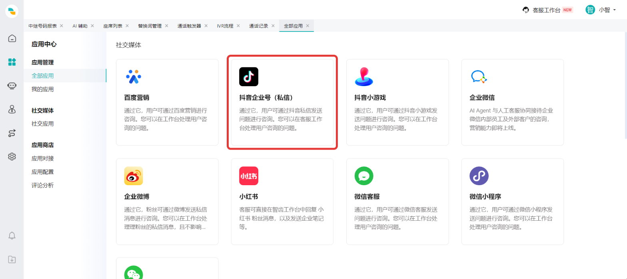Screen dimensions: 627x279
Task: Click the 抖音小游戏 joystick icon
Action: coord(364,77)
